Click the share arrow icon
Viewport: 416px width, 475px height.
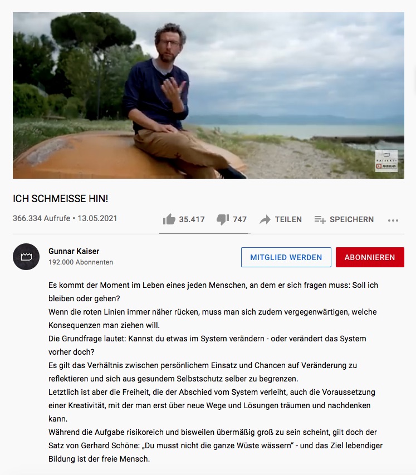click(265, 219)
